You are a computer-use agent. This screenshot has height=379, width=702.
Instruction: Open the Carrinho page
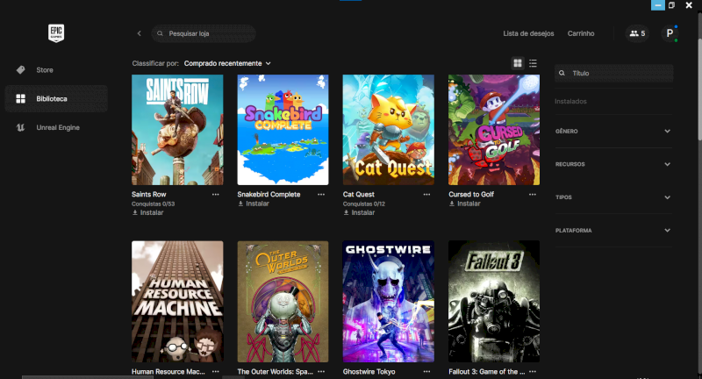(x=581, y=33)
